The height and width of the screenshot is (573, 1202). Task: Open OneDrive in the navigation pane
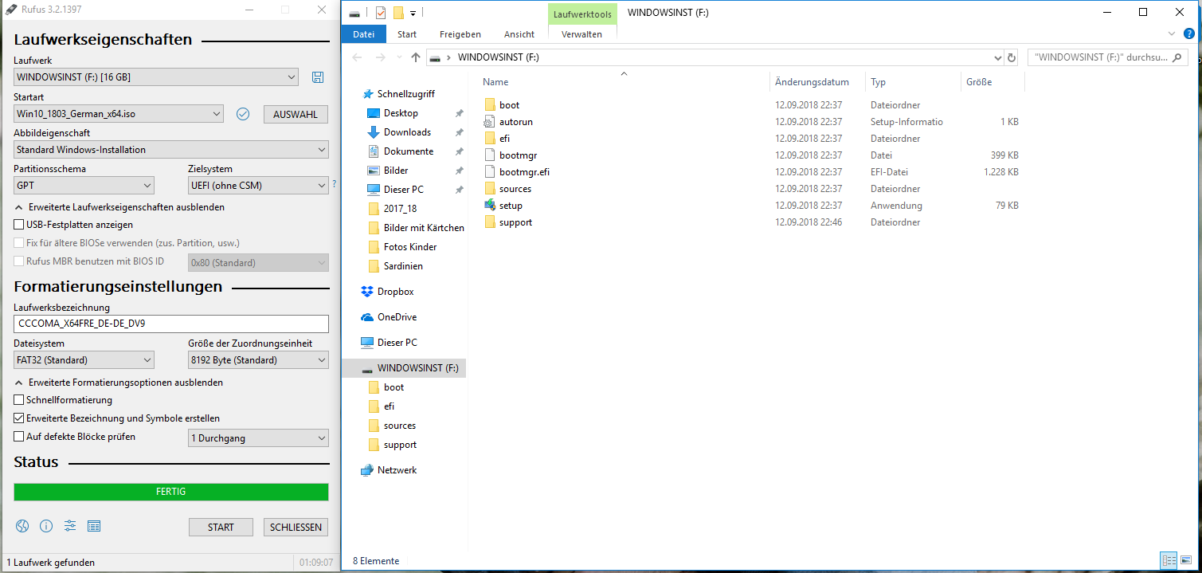click(397, 317)
